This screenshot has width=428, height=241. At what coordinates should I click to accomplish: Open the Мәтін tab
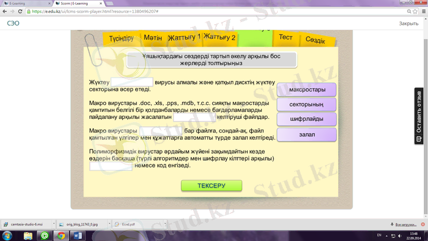point(153,37)
